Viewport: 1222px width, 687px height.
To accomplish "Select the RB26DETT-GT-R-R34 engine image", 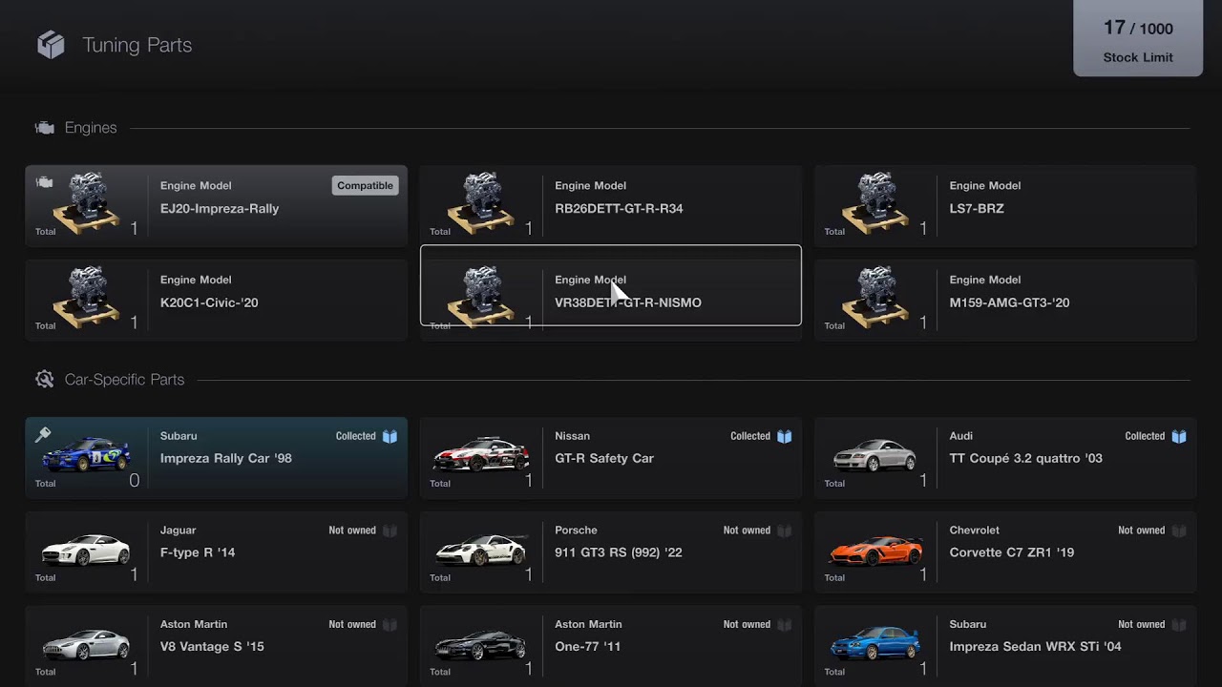I will tap(481, 202).
